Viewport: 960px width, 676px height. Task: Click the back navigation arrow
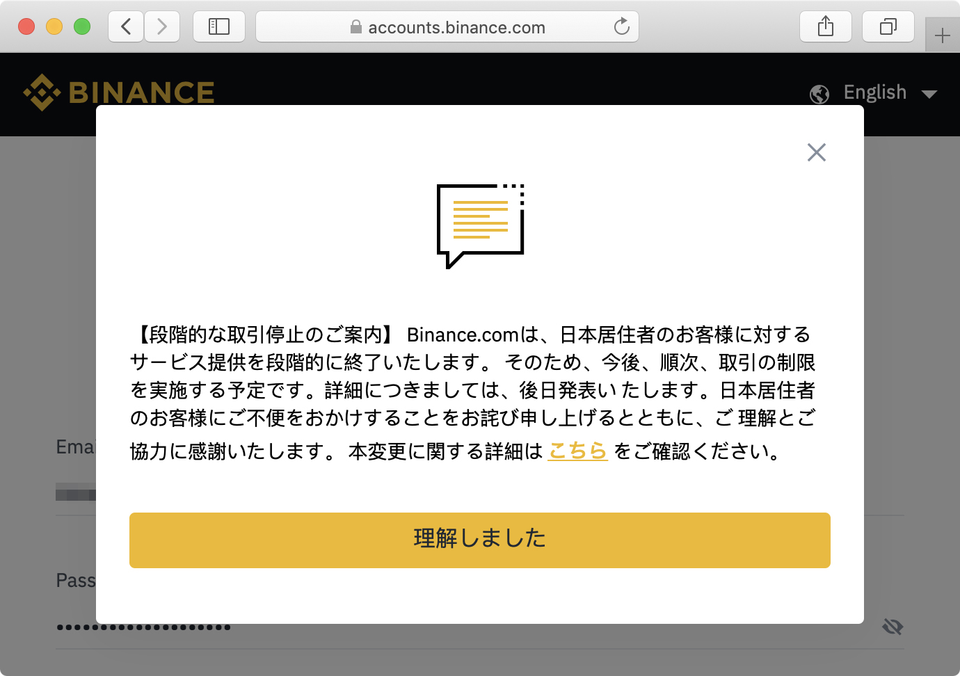pyautogui.click(x=125, y=26)
